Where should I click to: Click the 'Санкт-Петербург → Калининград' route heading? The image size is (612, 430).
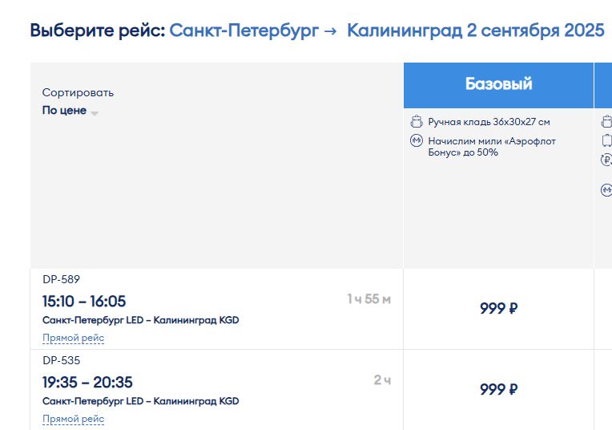click(x=316, y=30)
